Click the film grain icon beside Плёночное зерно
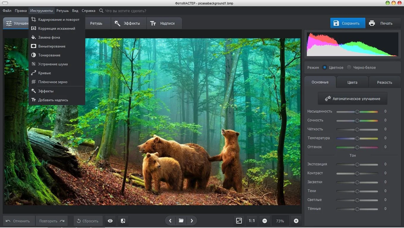 coord(34,82)
